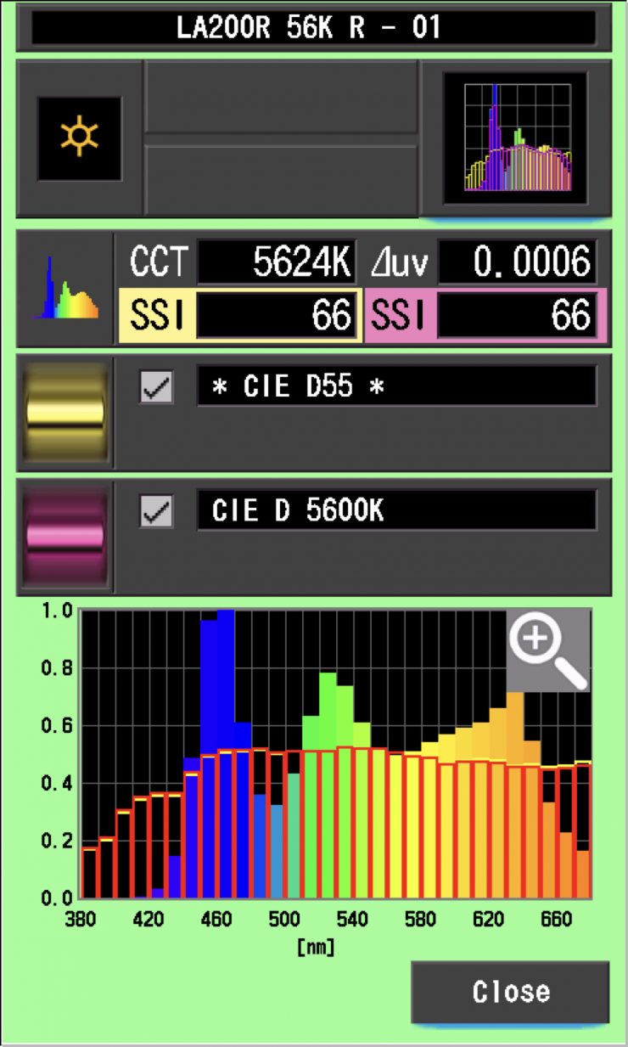The image size is (628, 1047).
Task: Click the upper empty field beside sun icon
Action: point(282,97)
